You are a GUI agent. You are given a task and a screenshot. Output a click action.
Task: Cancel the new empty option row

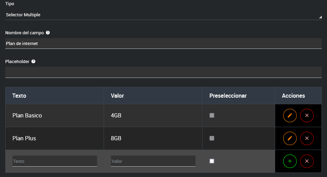click(307, 161)
